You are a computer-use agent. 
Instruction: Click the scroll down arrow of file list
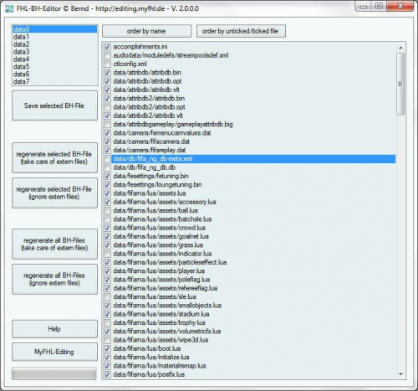point(400,374)
